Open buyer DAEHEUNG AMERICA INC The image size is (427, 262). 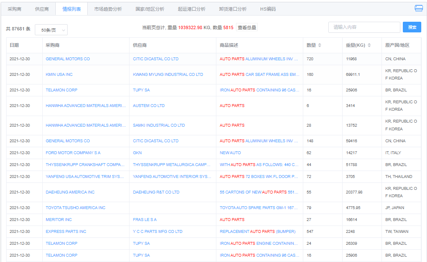coord(70,192)
